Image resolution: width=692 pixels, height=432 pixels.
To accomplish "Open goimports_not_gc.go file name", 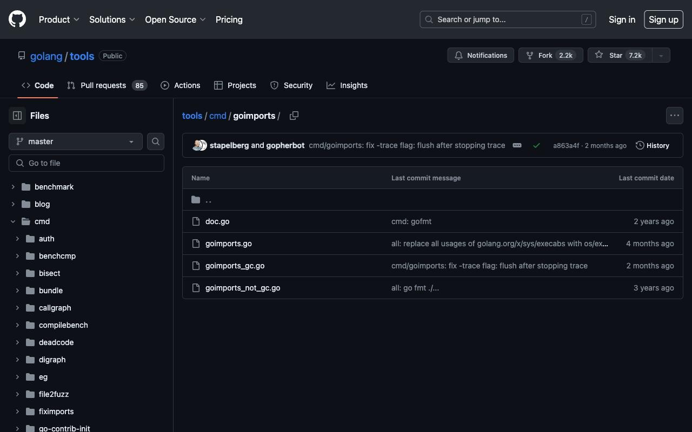I will (x=243, y=288).
